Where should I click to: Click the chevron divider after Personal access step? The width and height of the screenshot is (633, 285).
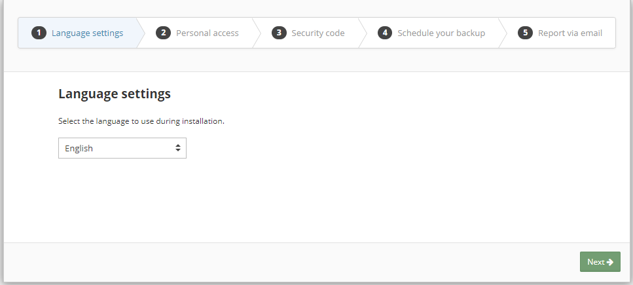(257, 33)
